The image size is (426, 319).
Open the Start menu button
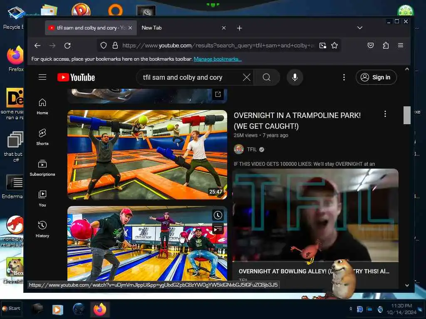(x=11, y=309)
